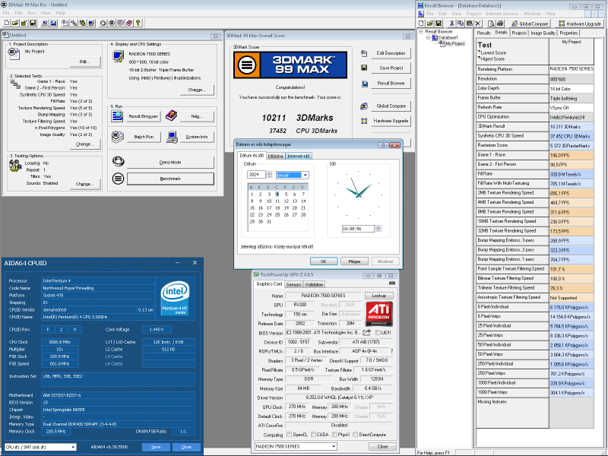Click the Open icon in Result Browser toolbar

[x=430, y=24]
